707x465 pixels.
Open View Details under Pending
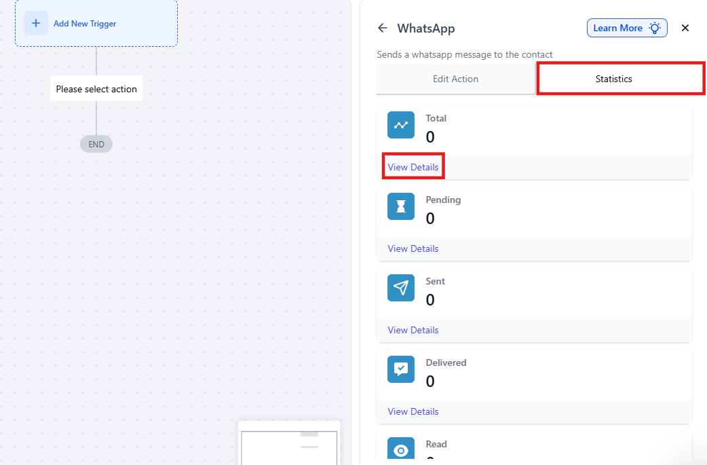[x=413, y=248]
